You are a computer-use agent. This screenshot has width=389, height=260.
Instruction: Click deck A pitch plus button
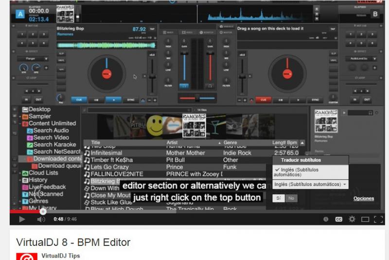[x=155, y=100]
